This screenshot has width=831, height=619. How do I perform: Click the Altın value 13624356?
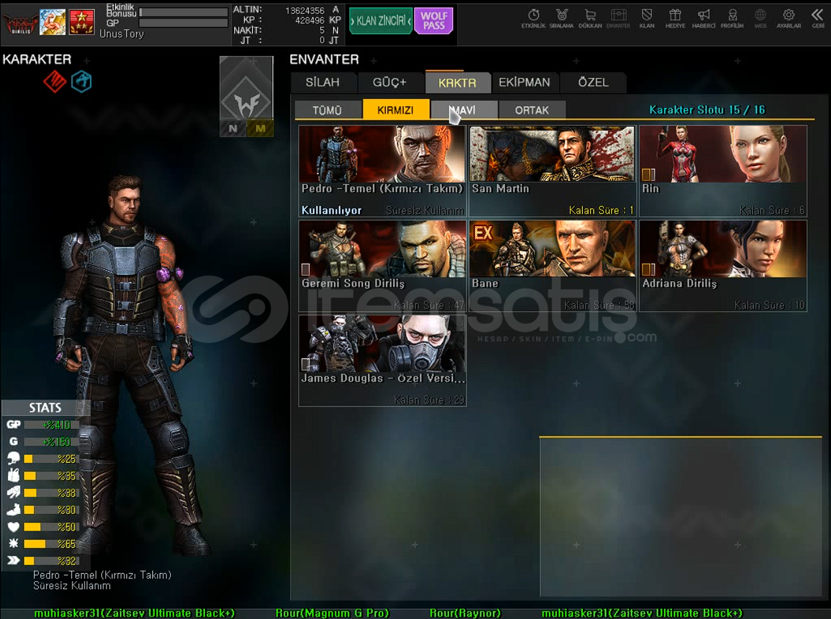point(305,10)
